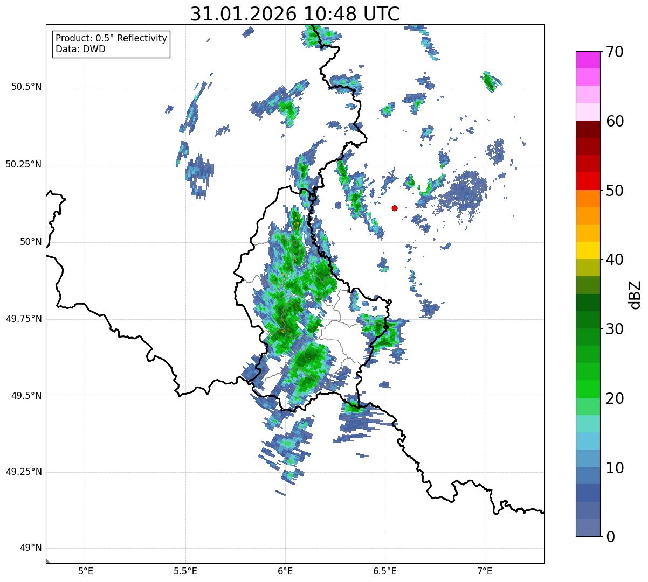
Task: Click the 50.5°N latitude label
Action: (26, 87)
